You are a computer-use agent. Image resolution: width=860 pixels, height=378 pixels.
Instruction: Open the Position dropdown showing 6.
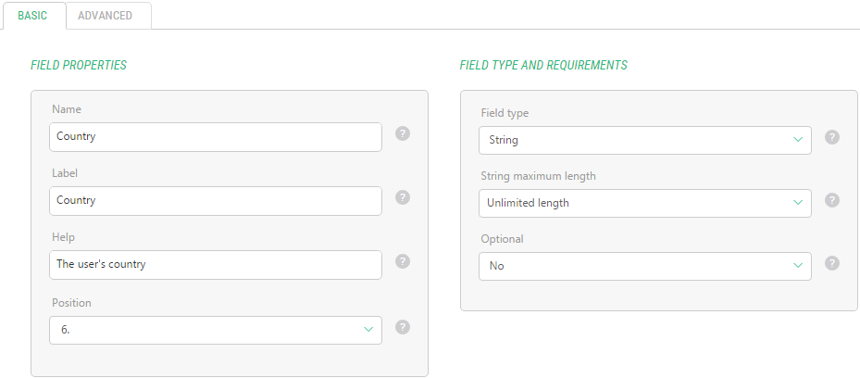(215, 330)
